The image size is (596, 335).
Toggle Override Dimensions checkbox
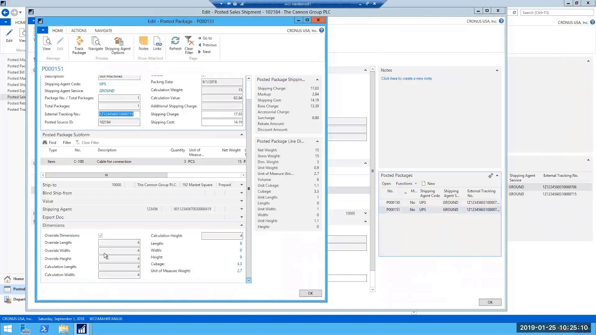[x=100, y=235]
